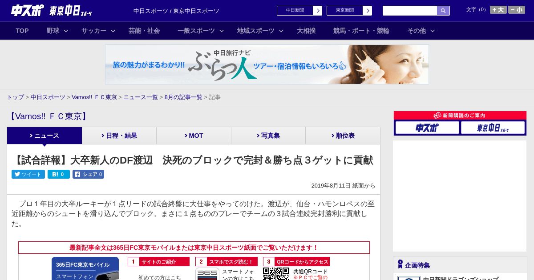Click the article headline about DF渡辺
534x280 pixels.
tap(192, 160)
